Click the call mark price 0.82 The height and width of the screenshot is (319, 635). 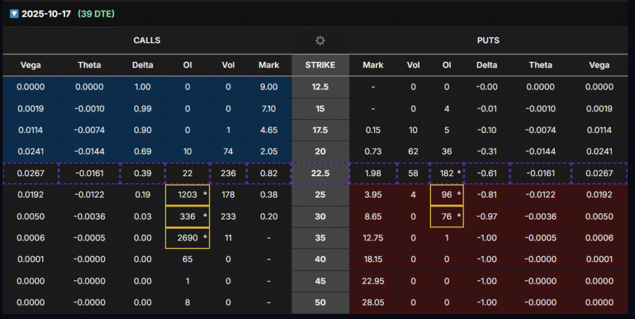[x=269, y=174]
